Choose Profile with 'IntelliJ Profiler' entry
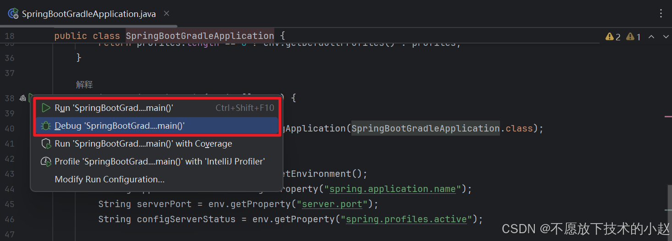672x241 pixels. coord(157,161)
